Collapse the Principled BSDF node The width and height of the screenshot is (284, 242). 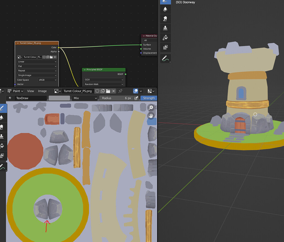tap(85, 70)
